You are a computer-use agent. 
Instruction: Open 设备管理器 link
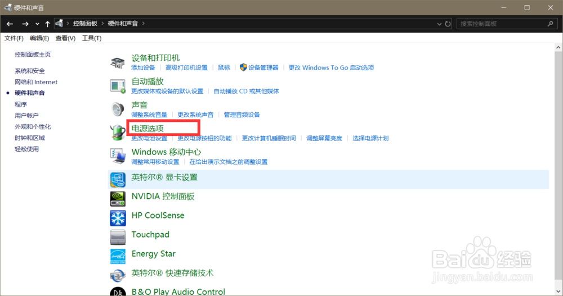click(263, 68)
